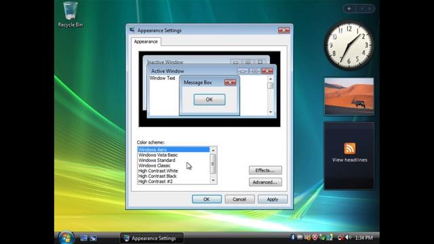434x244 pixels.
Task: Click the volume speaker tray icon
Action: click(348, 237)
